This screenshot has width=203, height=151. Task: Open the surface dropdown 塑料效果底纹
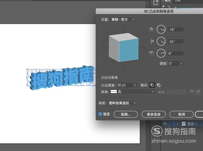pyautogui.click(x=122, y=103)
